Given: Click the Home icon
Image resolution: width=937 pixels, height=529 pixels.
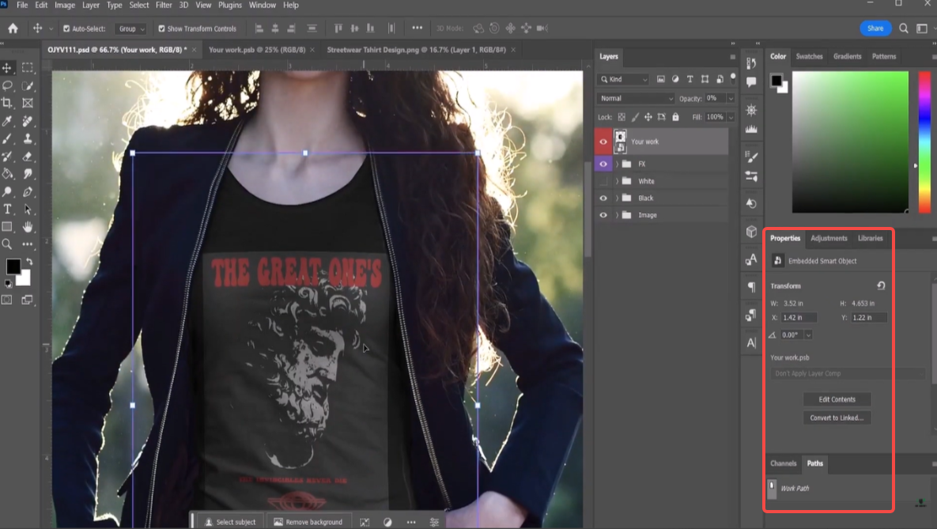Looking at the screenshot, I should point(13,28).
